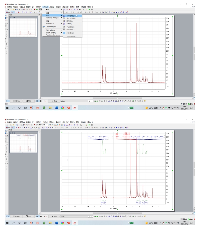Click vertical scrollbar in upper spectrum view
Screen dimensions: 200x228
pos(194,53)
